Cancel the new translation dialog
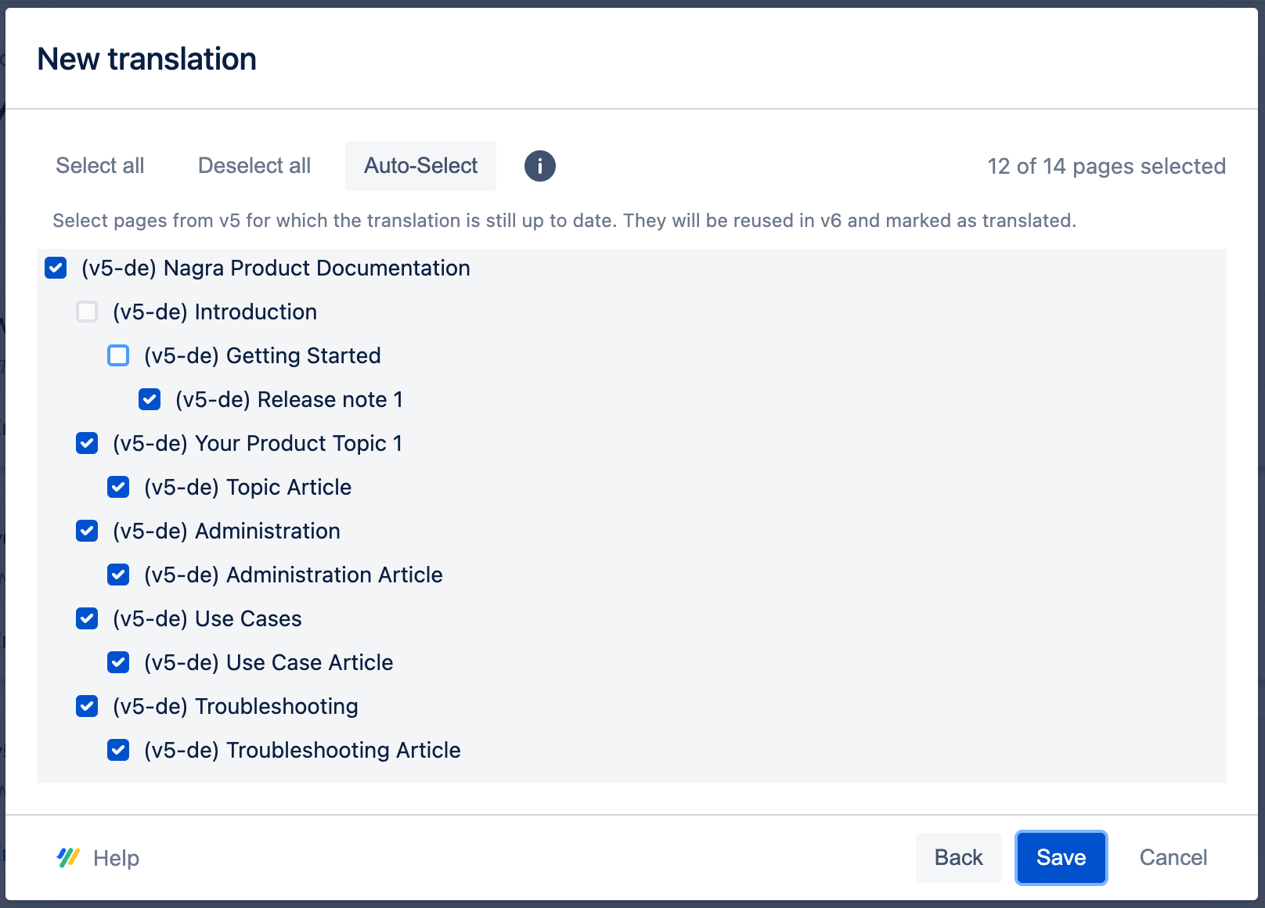The image size is (1265, 908). pyautogui.click(x=1173, y=858)
